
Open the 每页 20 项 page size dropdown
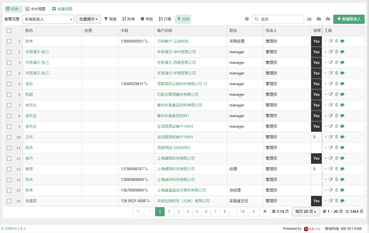306,211
